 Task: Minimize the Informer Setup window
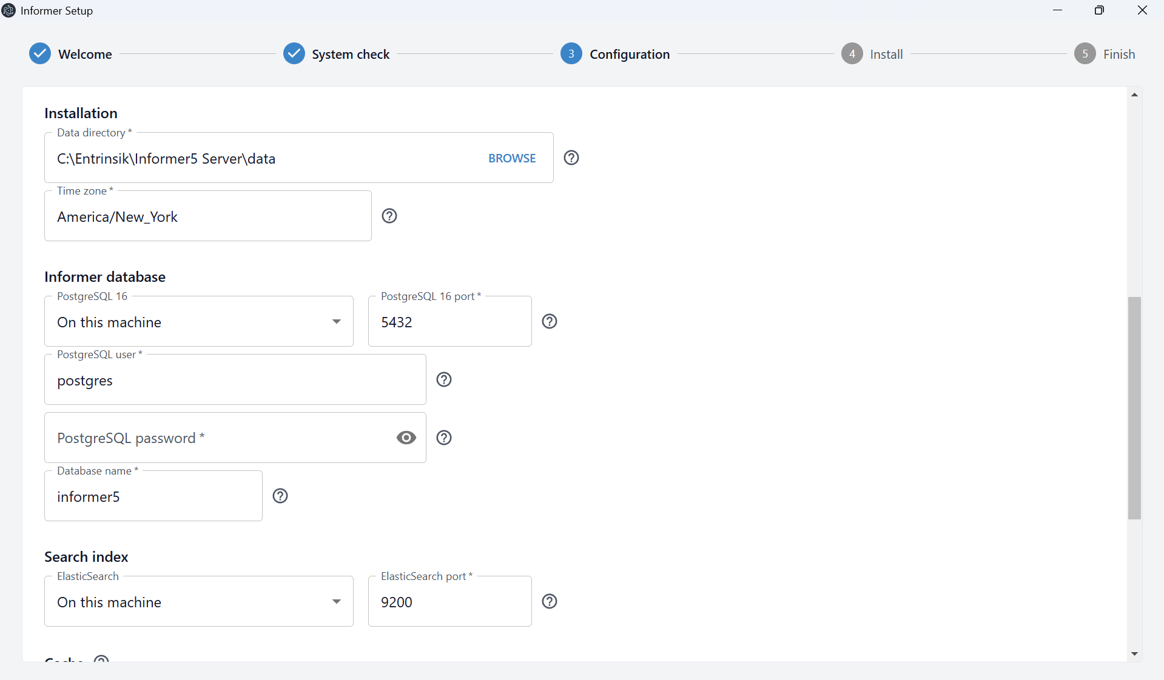tap(1057, 10)
